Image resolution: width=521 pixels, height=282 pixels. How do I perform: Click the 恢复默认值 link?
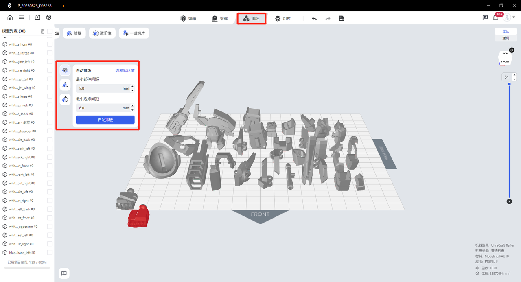point(125,70)
